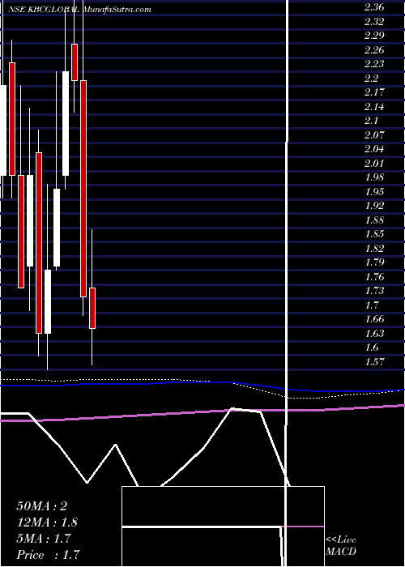Select the 2.36 price axis label

(374, 7)
